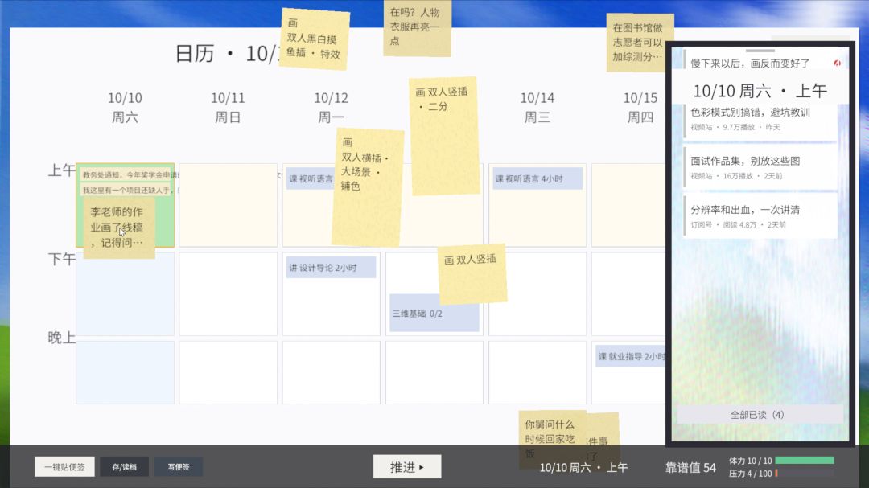
Task: Open the 分辨率和出血,一次讲清 feed card
Action: pos(760,216)
